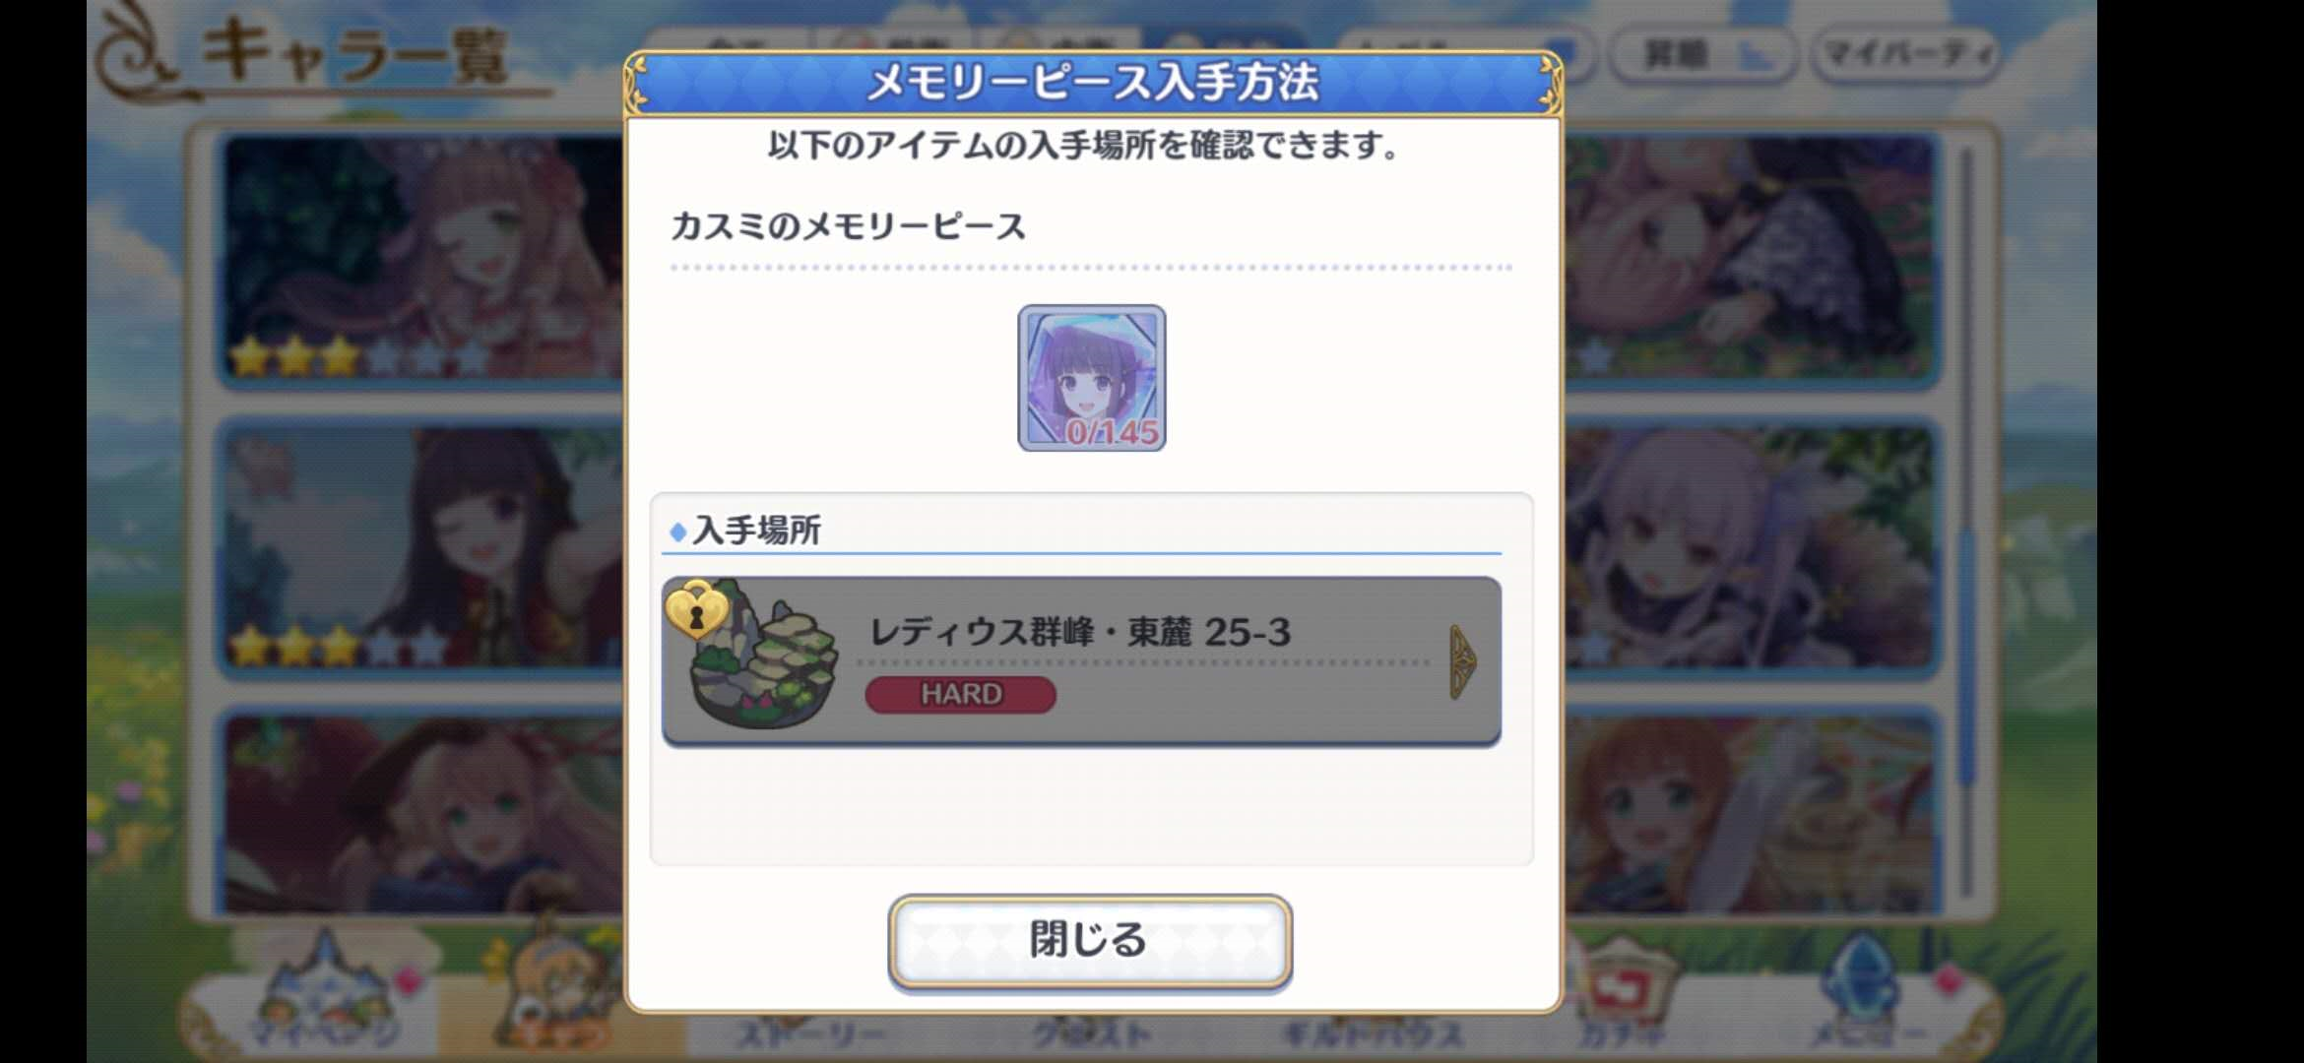Click the 閉じる close button

1090,940
